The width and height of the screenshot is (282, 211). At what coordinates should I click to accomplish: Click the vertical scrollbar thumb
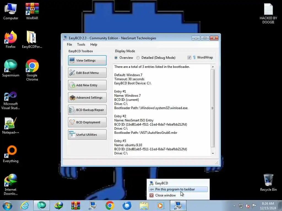tap(213, 108)
